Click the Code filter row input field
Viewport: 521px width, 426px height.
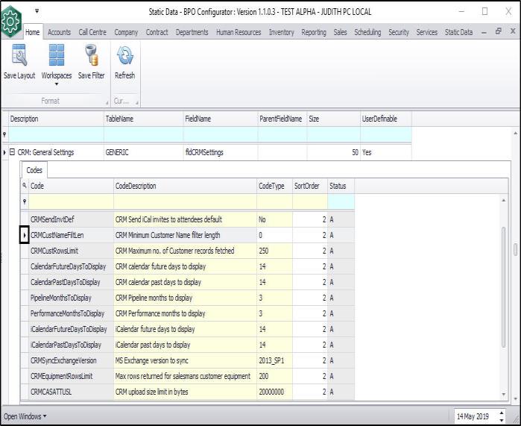click(x=71, y=201)
